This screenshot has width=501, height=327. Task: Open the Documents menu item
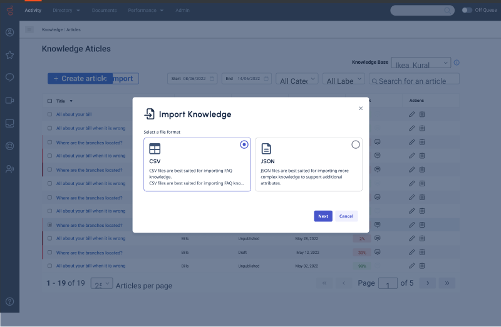[105, 11]
